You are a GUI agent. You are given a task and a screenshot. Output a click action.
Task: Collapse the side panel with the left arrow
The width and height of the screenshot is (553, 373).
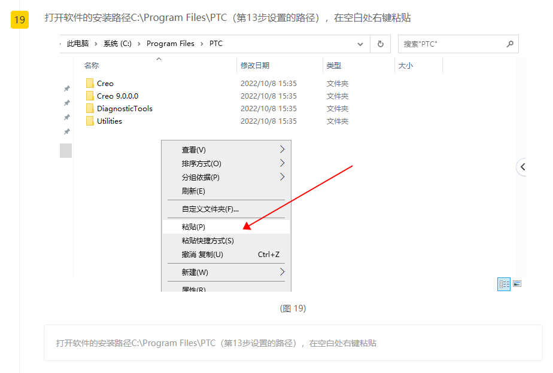tap(522, 167)
